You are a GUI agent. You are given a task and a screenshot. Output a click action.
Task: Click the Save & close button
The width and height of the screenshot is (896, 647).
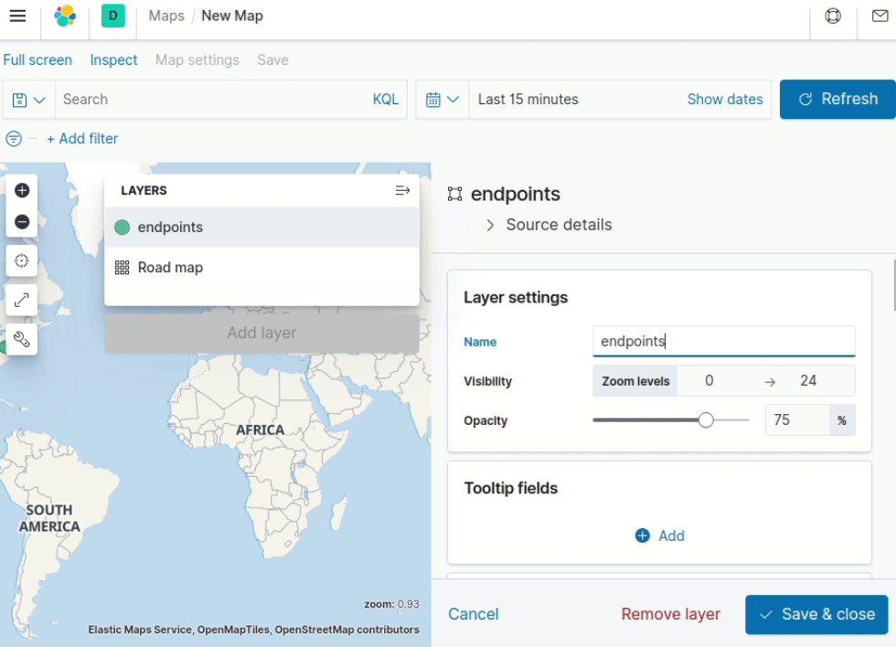(x=817, y=614)
